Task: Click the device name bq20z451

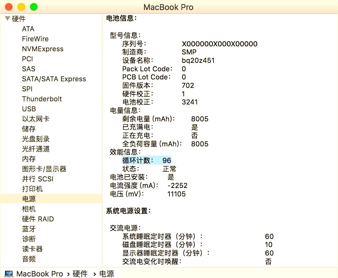Action: coord(198,60)
